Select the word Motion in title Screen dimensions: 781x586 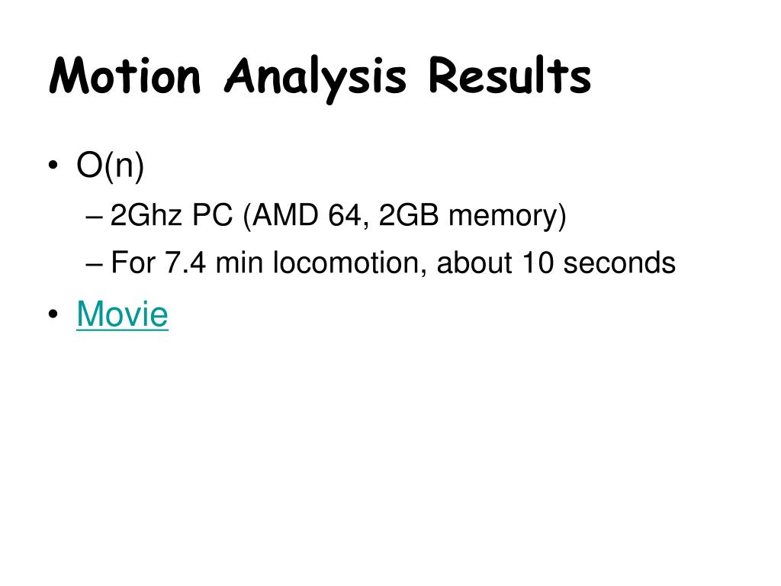125,76
